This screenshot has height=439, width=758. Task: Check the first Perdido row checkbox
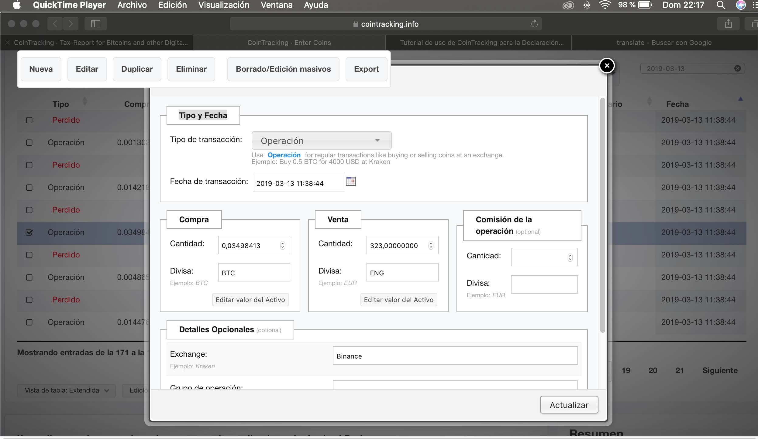pyautogui.click(x=29, y=120)
